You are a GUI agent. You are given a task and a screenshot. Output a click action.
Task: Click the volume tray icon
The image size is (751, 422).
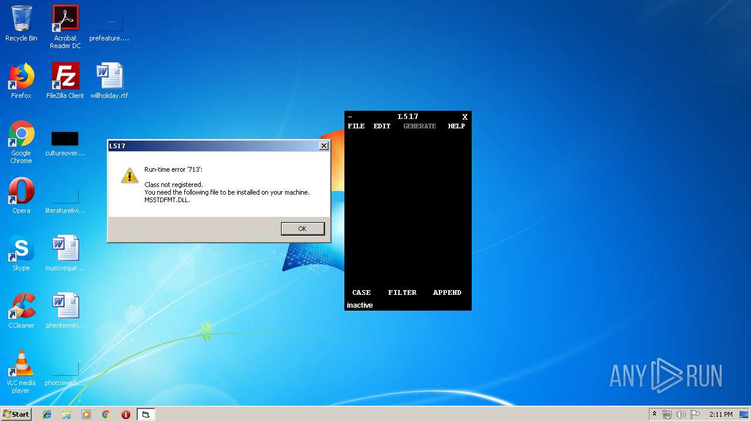click(x=681, y=414)
